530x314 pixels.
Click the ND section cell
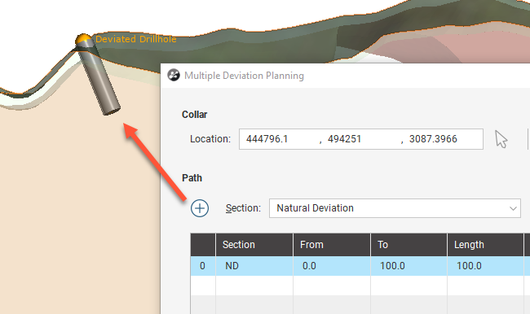[254, 266]
